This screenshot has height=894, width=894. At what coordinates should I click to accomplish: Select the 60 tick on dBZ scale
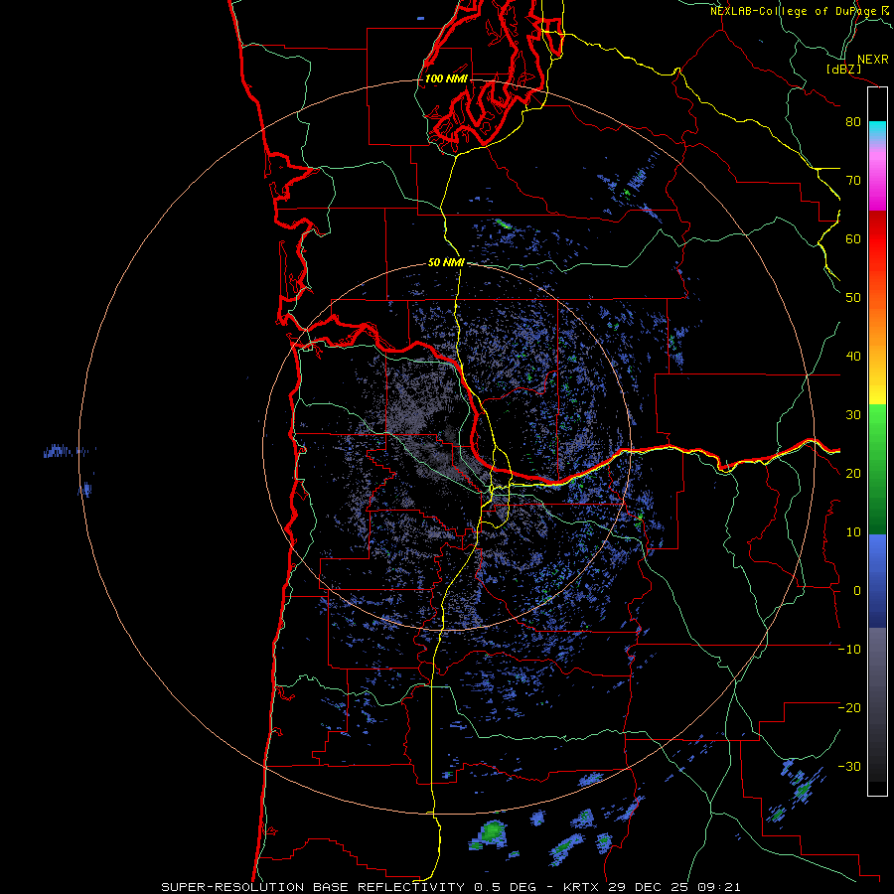(x=853, y=238)
